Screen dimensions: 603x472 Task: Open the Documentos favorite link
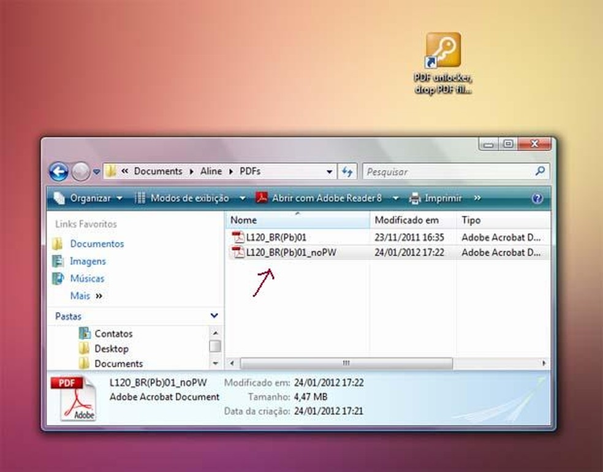click(x=97, y=244)
